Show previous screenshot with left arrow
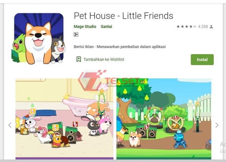This screenshot has height=162, width=226. coord(10,125)
